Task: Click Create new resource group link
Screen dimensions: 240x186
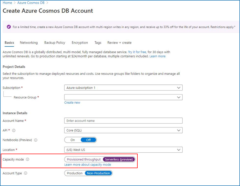Action: [x=72, y=103]
